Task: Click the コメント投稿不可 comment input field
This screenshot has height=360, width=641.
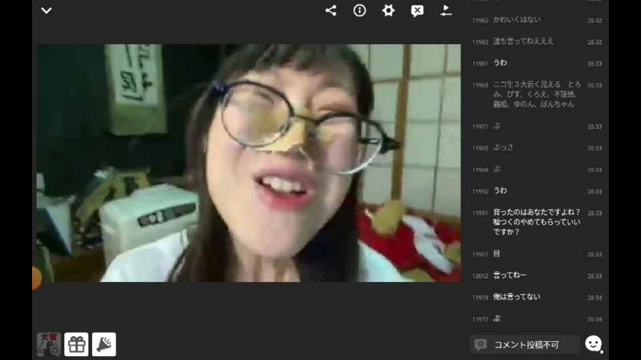Action: (x=525, y=345)
